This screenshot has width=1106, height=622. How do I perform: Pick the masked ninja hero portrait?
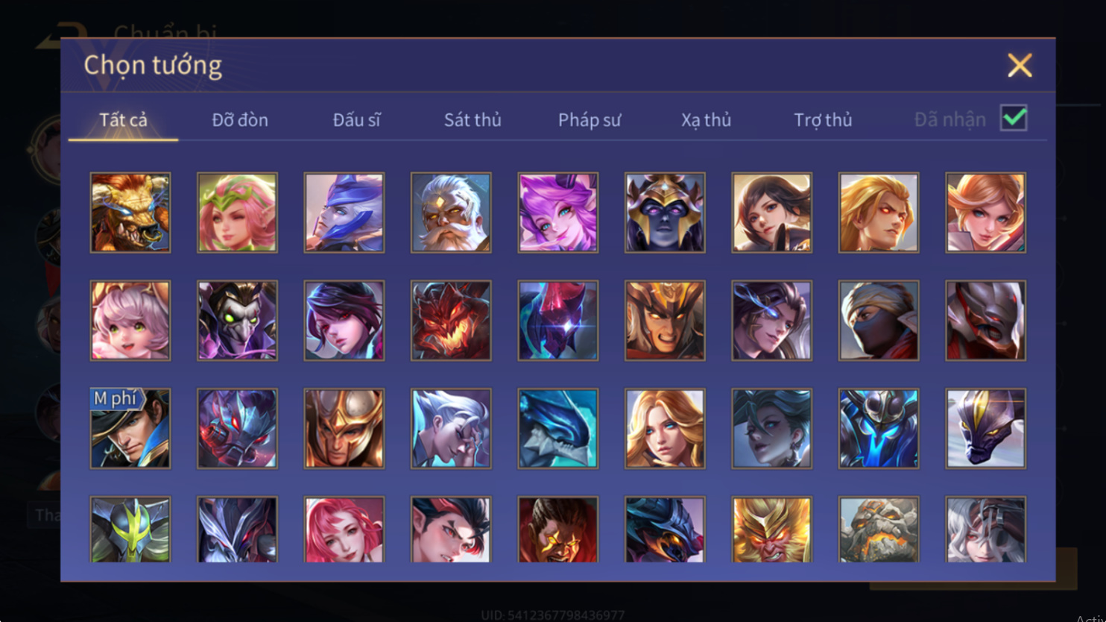(879, 321)
